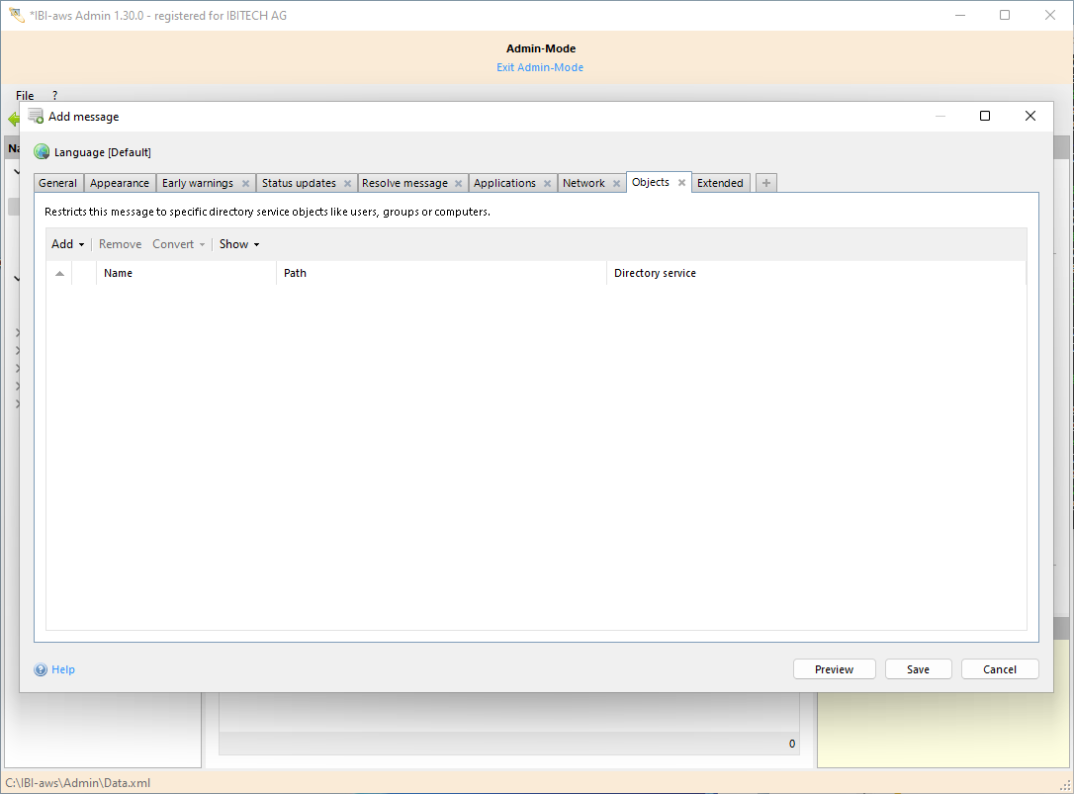Image resolution: width=1074 pixels, height=794 pixels.
Task: Close the Resolve message tab
Action: click(x=458, y=184)
